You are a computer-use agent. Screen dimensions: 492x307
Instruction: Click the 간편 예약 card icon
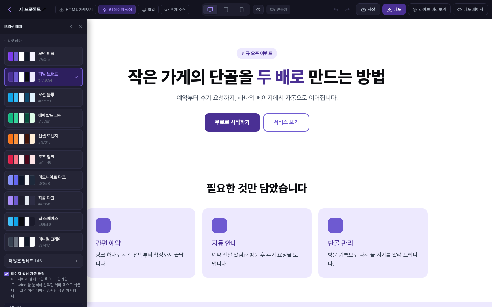pos(103,225)
